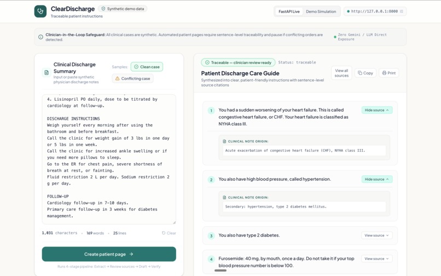Click the Patient Discharge Care Guide heading
This screenshot has height=276, width=441.
[240, 73]
